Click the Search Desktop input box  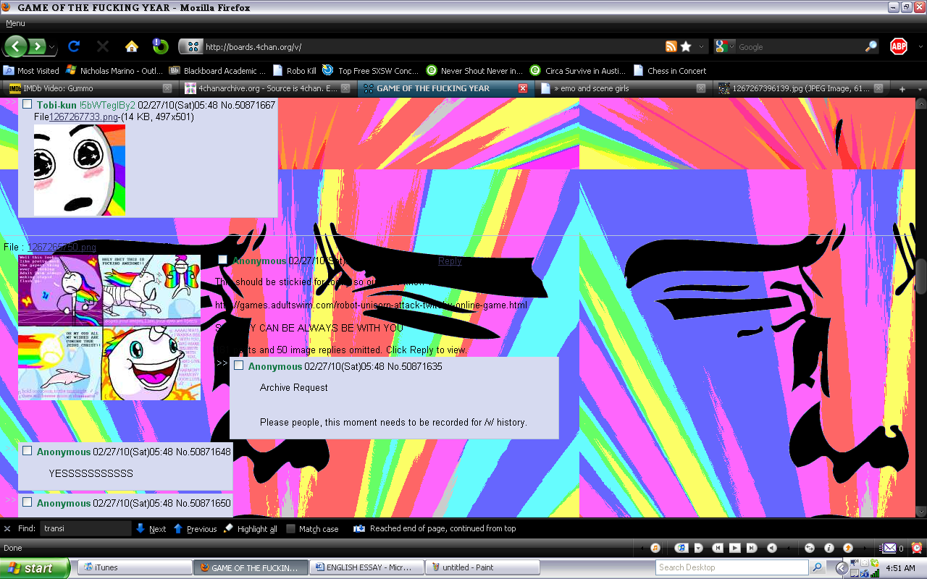click(732, 567)
